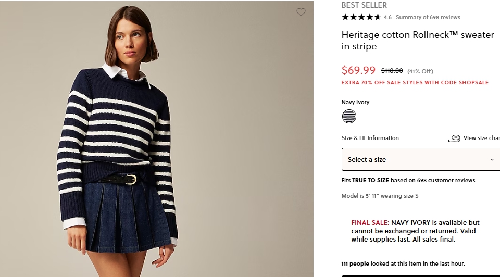Open Summary of 698 reviews link
Screen dimensions: 500x277
click(428, 17)
